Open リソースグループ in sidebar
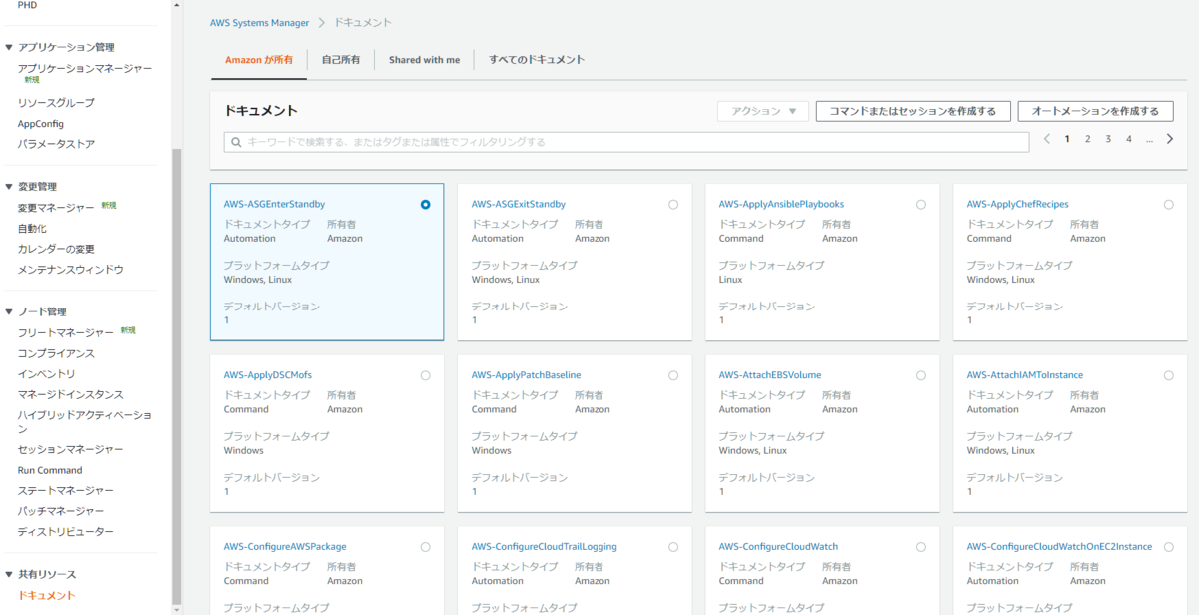Image resolution: width=1199 pixels, height=615 pixels. (x=56, y=103)
